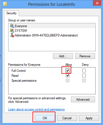This screenshot has height=125, width=103.
Task: Click the Apply button
Action: pyautogui.click(x=89, y=118)
